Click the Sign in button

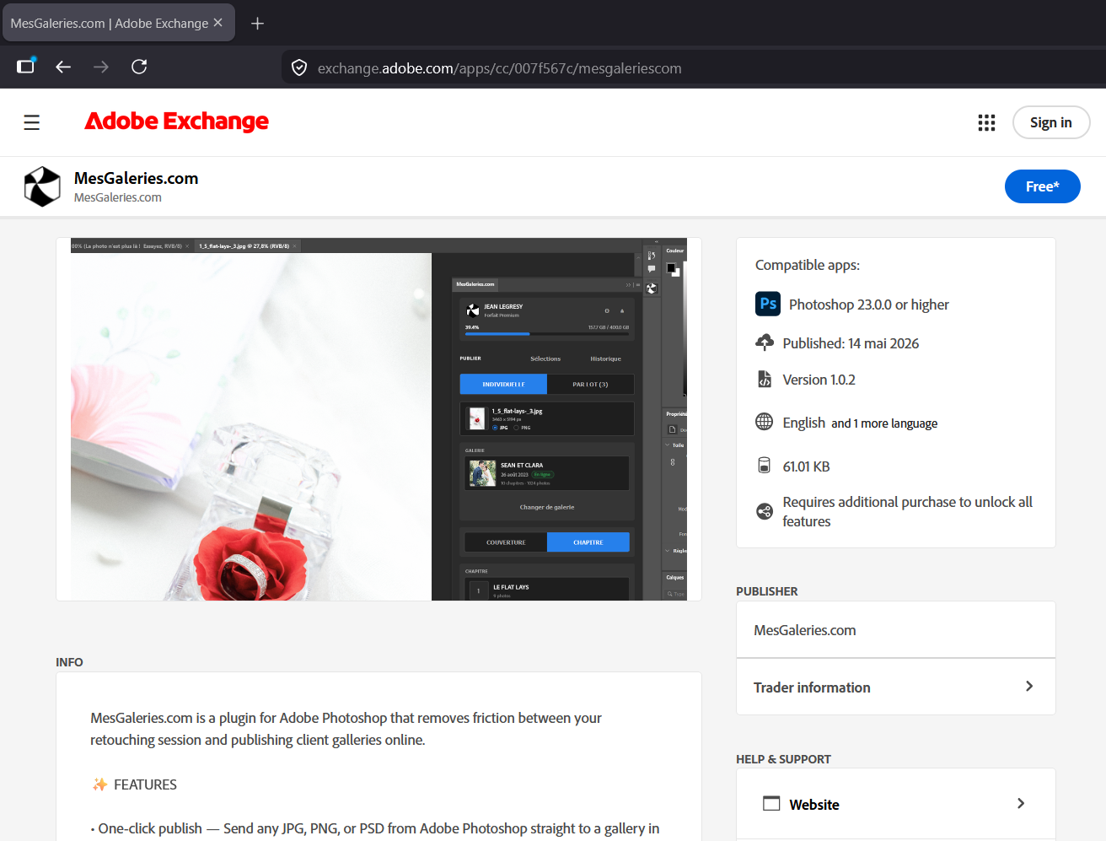coord(1050,122)
